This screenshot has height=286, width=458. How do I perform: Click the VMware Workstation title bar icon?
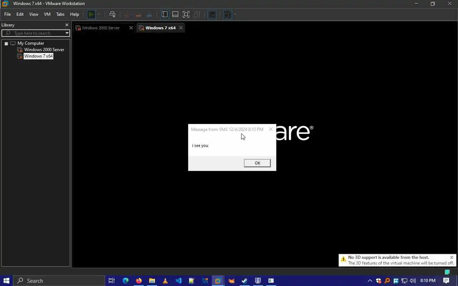click(x=5, y=4)
